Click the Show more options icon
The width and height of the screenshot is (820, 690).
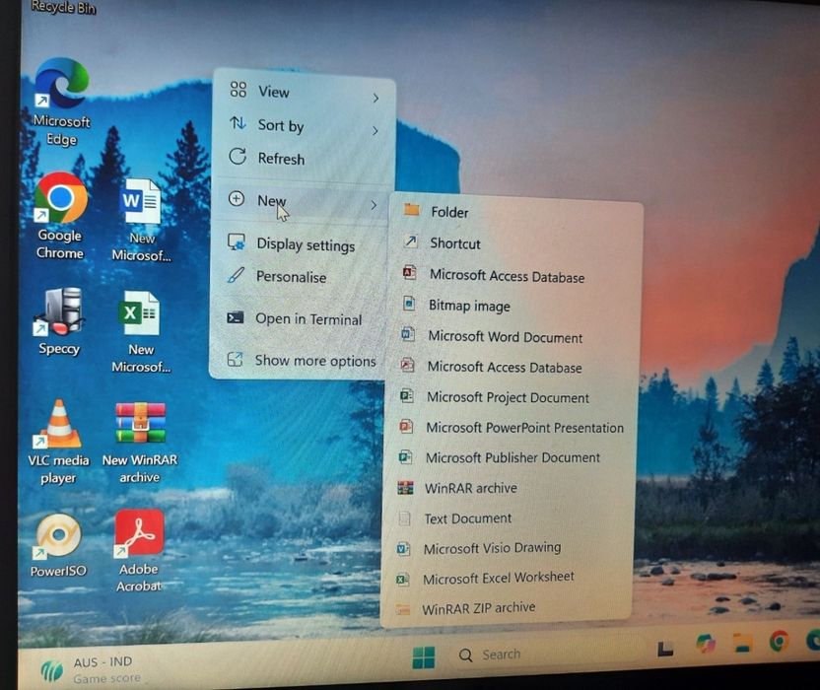point(235,359)
